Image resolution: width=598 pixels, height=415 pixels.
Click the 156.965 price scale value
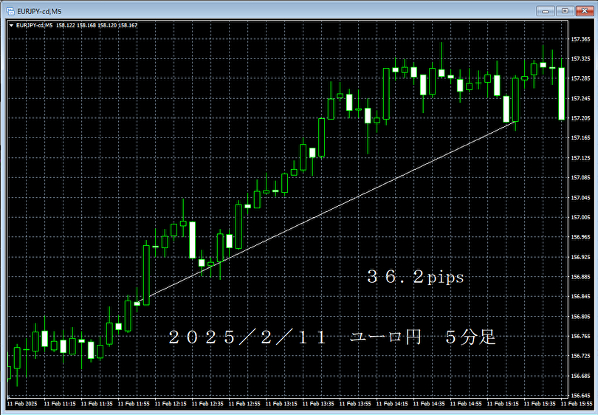coord(580,237)
